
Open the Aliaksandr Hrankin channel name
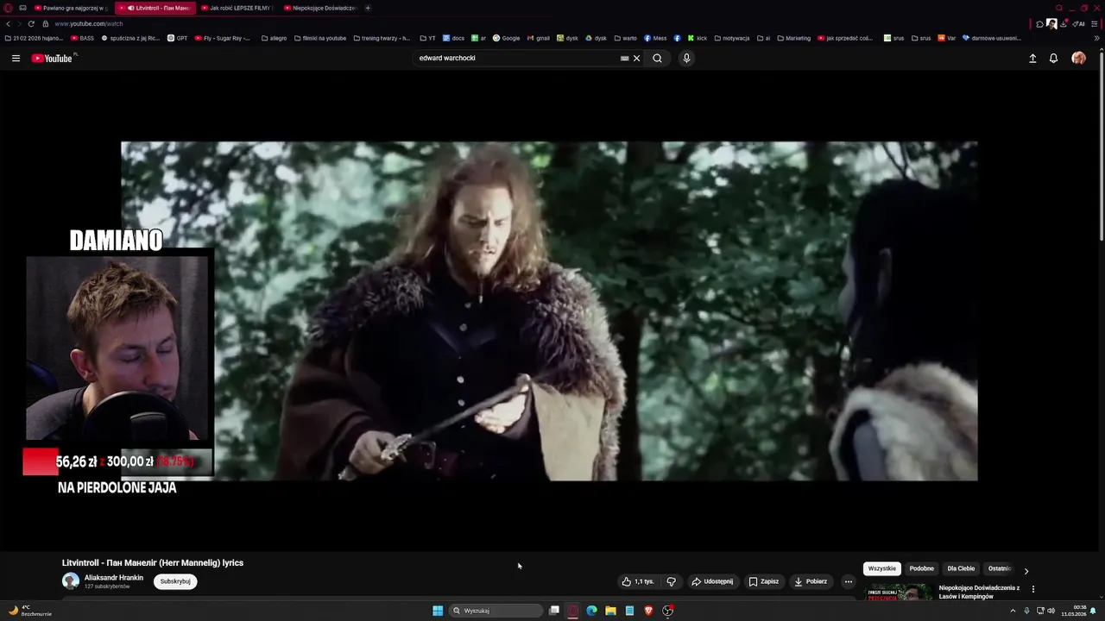114,578
